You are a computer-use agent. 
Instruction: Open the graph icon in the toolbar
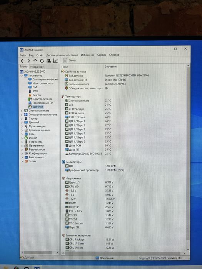pos(55,61)
